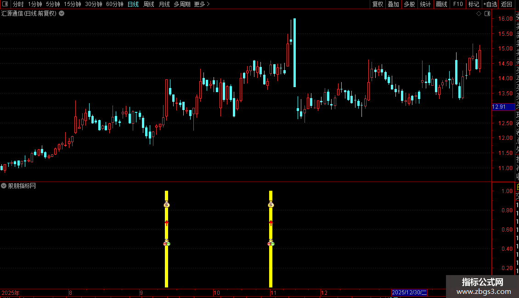Screen dimensions: 519x298
Task: Click the money bag icon on November signal
Action: pyautogui.click(x=271, y=204)
